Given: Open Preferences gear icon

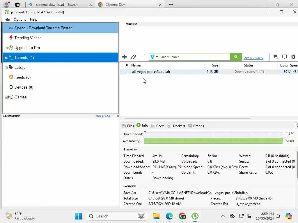Looking at the screenshot, I should 293,57.
